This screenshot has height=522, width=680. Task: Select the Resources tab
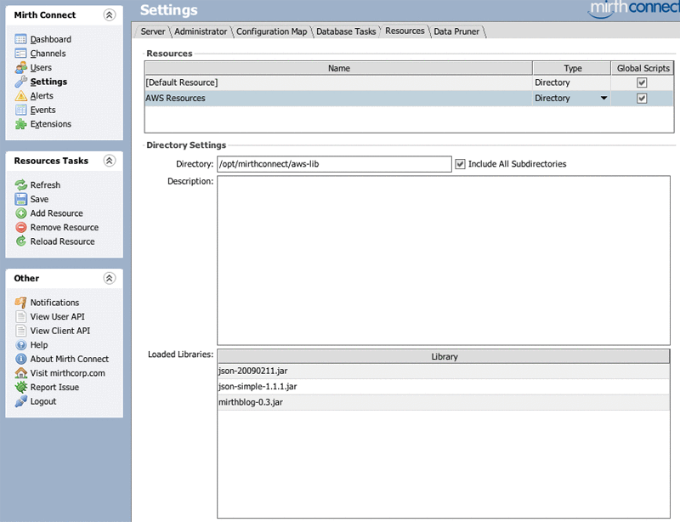point(405,31)
